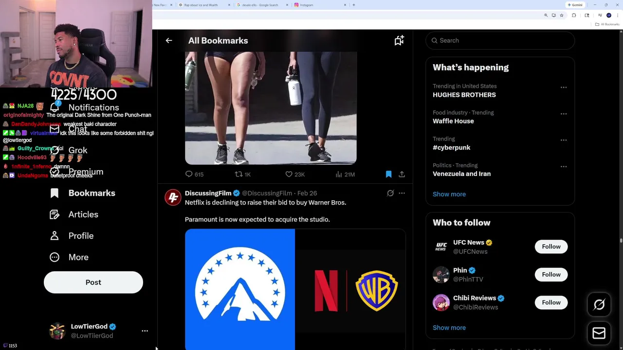The width and height of the screenshot is (623, 350).
Task: Open the Chibi Reviews profile picture
Action: (x=441, y=302)
